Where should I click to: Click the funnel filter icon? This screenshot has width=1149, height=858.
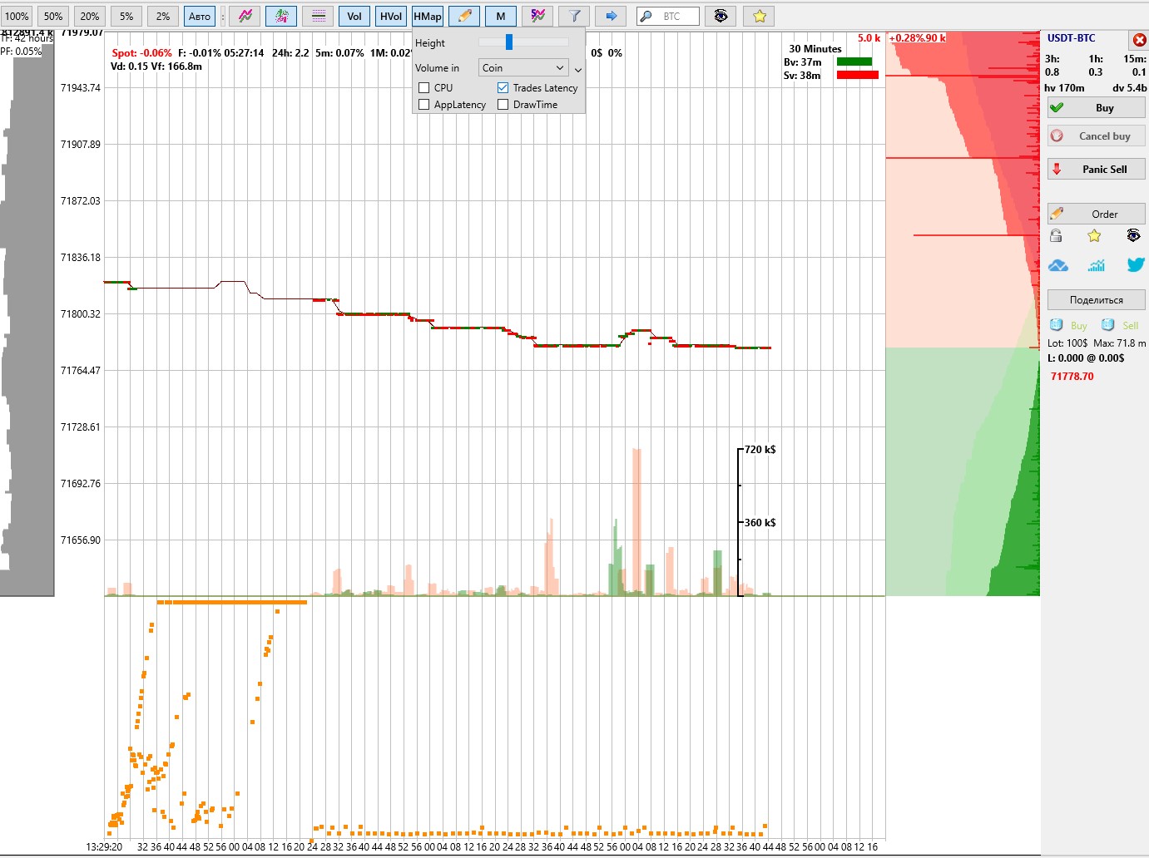point(574,16)
